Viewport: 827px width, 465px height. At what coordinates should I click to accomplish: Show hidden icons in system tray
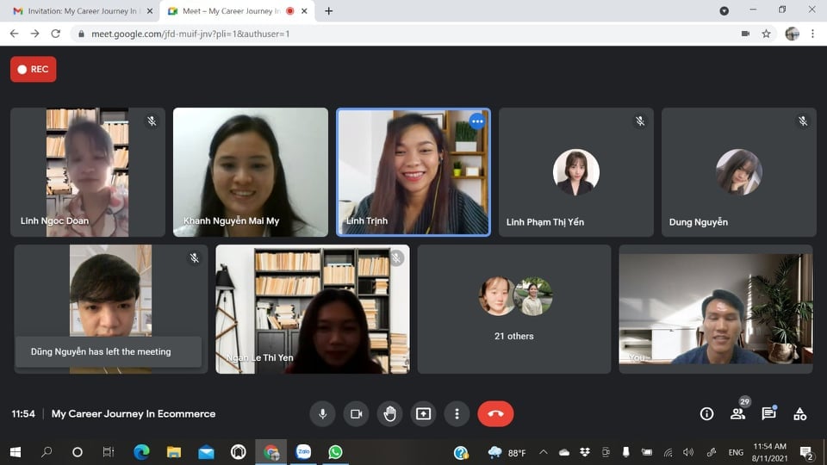543,452
